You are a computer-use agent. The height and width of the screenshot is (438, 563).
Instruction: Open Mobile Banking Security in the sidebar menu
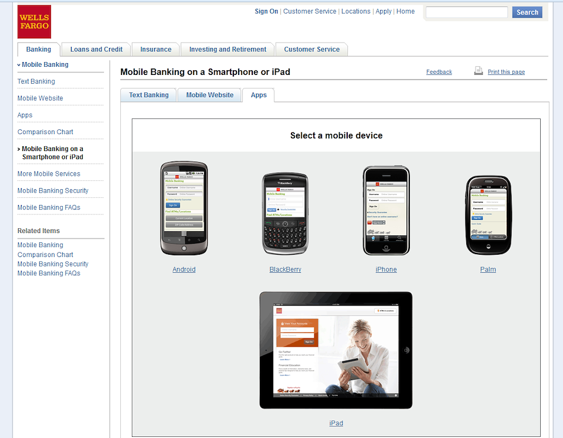click(x=53, y=191)
